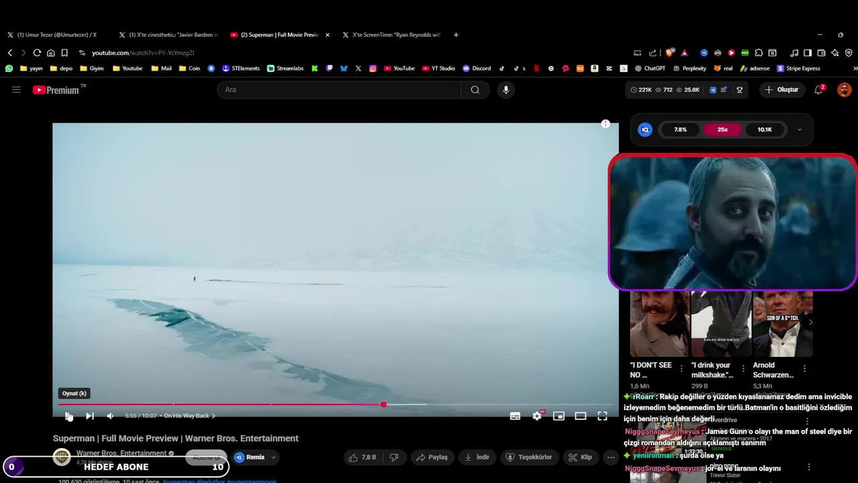Viewport: 858px width, 483px height.
Task: Open the 'depo' bookmarks folder
Action: coord(62,68)
